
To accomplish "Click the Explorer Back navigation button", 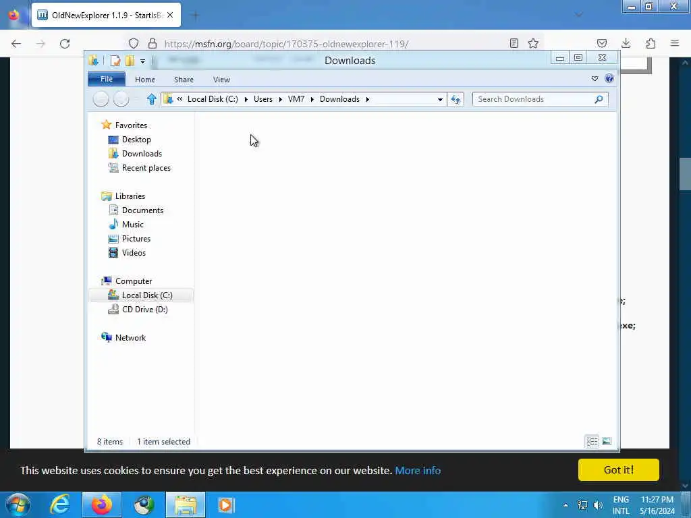I will (x=101, y=99).
